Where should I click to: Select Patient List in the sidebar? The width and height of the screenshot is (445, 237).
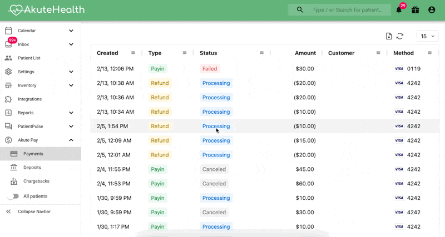click(x=29, y=58)
